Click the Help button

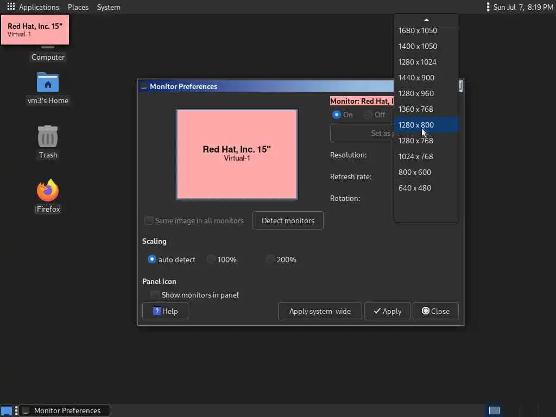coord(165,311)
